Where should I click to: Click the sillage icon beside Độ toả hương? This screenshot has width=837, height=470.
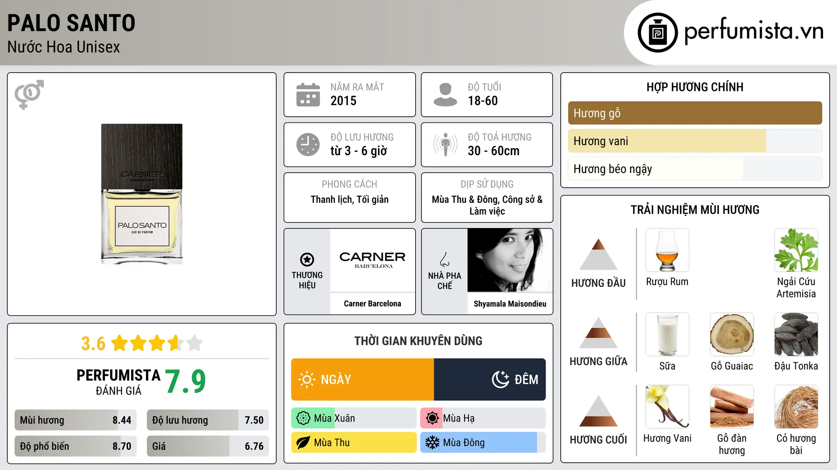tap(445, 144)
